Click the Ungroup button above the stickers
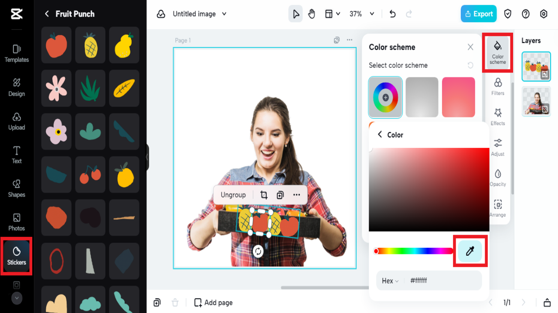Image resolution: width=558 pixels, height=313 pixels. pyautogui.click(x=233, y=195)
